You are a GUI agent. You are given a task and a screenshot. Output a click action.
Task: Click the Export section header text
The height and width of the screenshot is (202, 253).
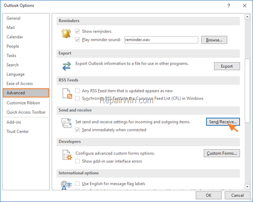point(65,53)
